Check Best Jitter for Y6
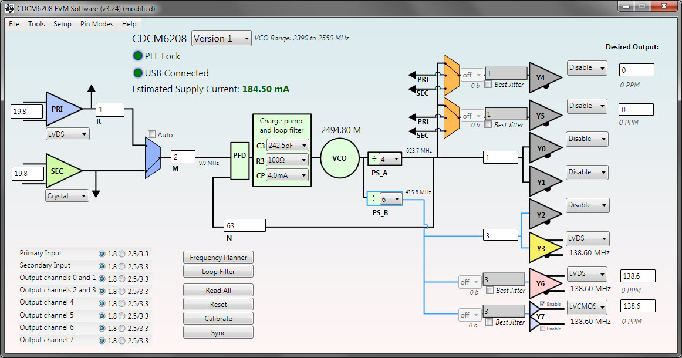Viewport: 682px width, 358px height. click(x=489, y=290)
